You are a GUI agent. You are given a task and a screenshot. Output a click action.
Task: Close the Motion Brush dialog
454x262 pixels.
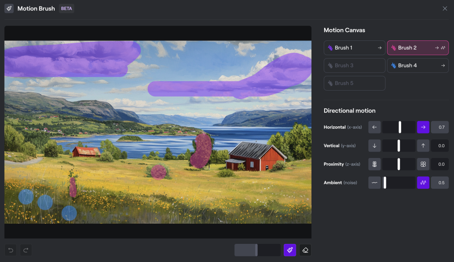445,9
